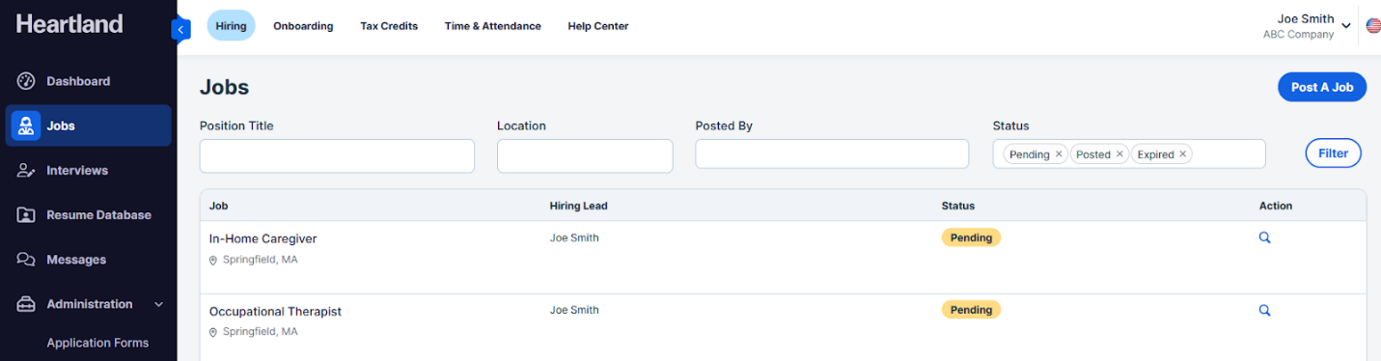Open the Tax Credits tab
Viewport: 1381px width, 361px height.
point(389,26)
